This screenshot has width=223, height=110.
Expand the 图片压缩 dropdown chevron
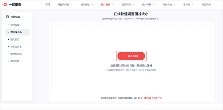[92, 4]
